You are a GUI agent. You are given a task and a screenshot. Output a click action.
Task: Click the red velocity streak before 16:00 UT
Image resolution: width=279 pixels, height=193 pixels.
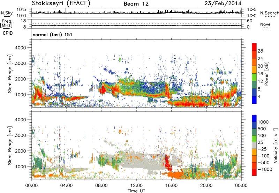coord(168,163)
